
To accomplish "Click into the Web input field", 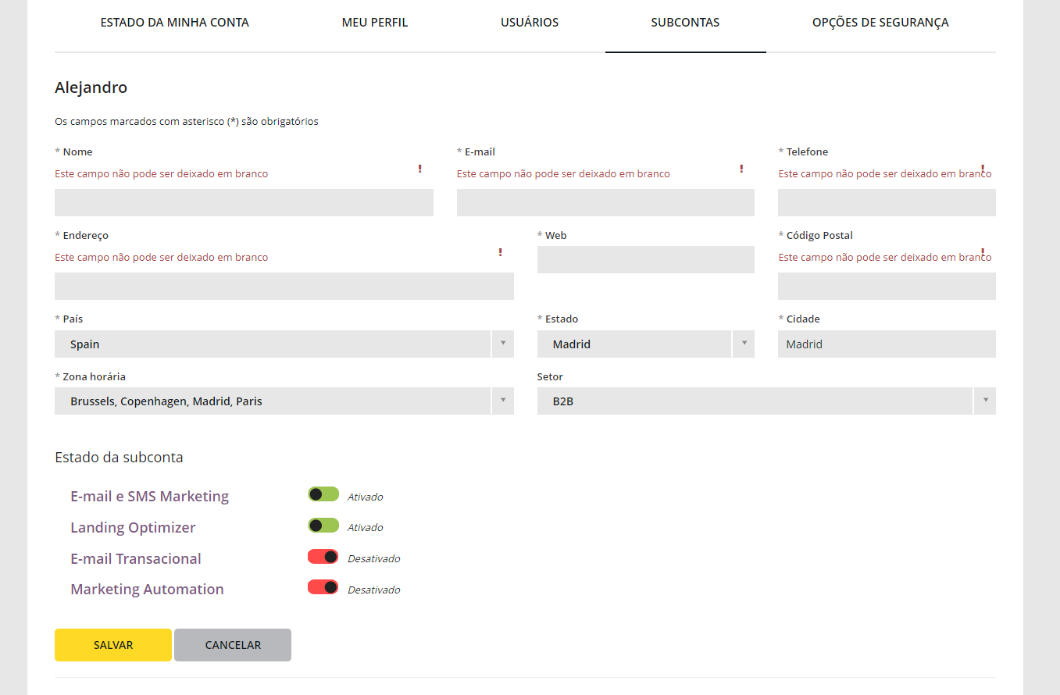I will [x=645, y=260].
